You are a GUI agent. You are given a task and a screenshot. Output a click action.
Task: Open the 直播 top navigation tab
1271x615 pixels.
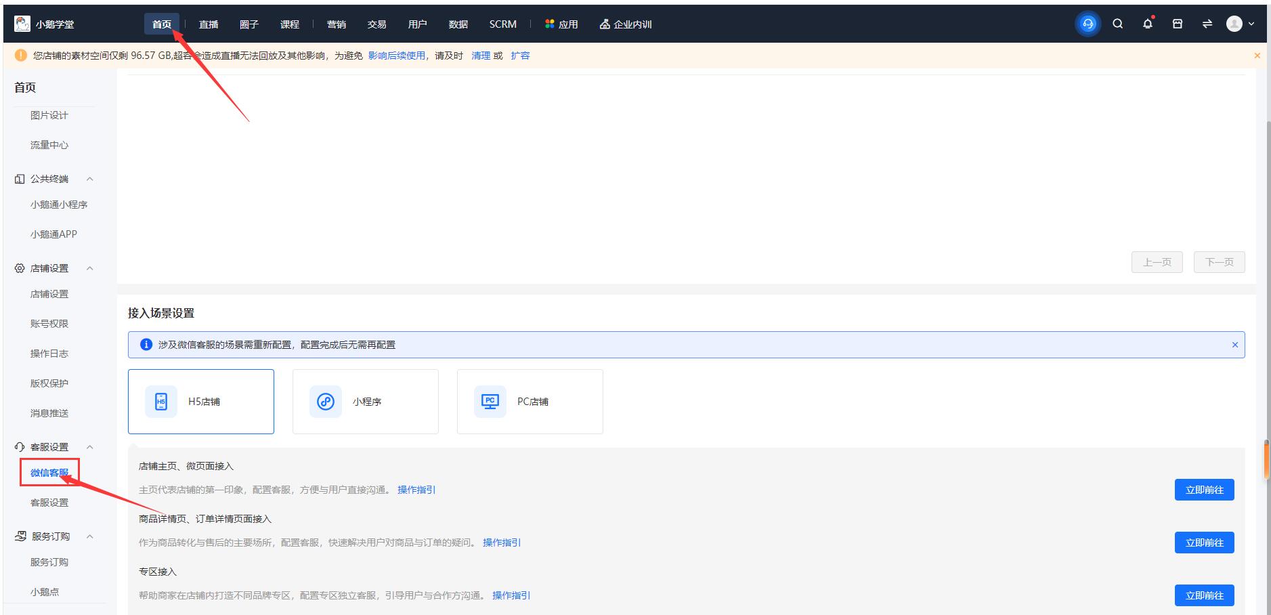pos(209,24)
